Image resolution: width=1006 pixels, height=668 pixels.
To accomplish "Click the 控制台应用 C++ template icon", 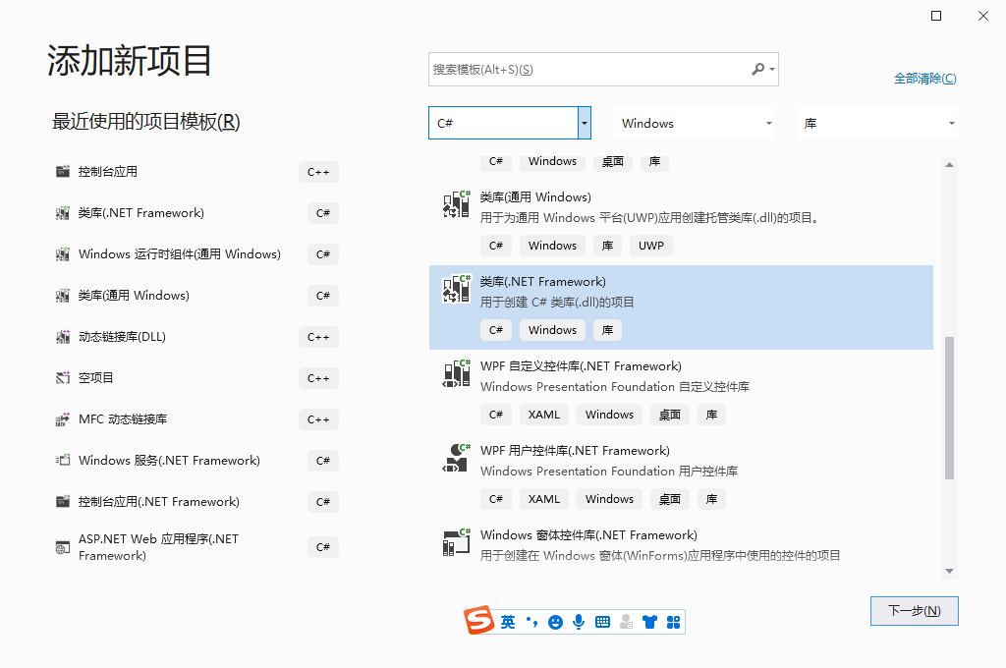I will [x=62, y=171].
